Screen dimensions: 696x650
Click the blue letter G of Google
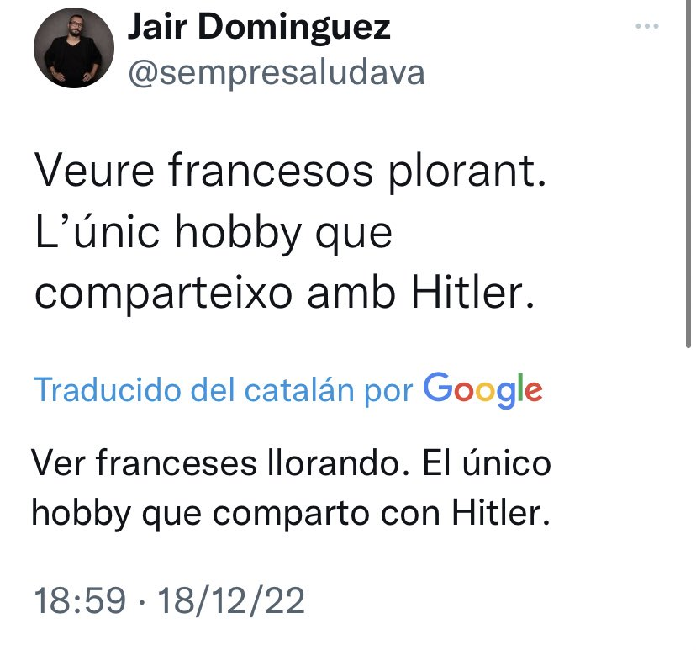coord(438,387)
